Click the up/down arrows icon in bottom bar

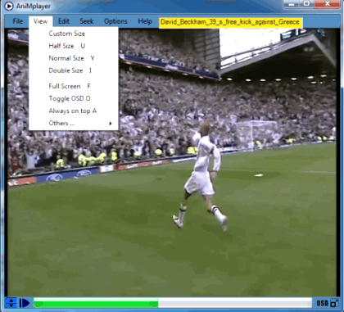pos(11,303)
